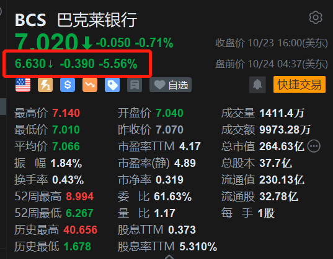Click the closing price 7.020
The width and height of the screenshot is (333, 259).
47,41
